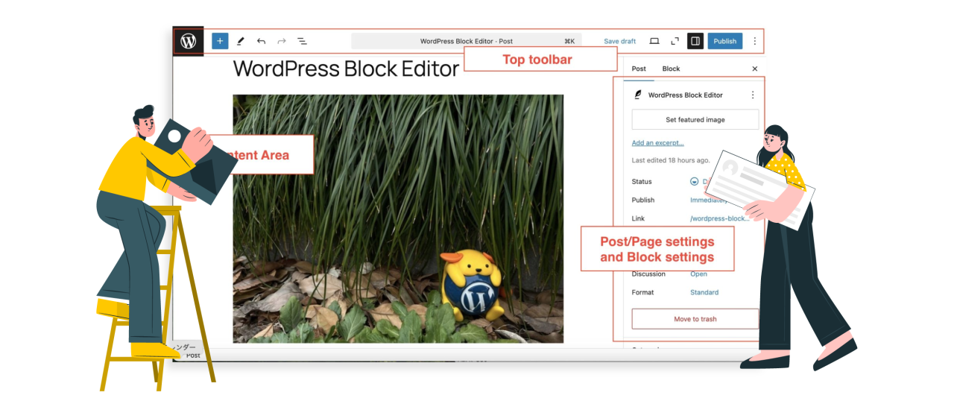The height and width of the screenshot is (398, 954).
Task: Open the Document Overview list view
Action: point(303,42)
